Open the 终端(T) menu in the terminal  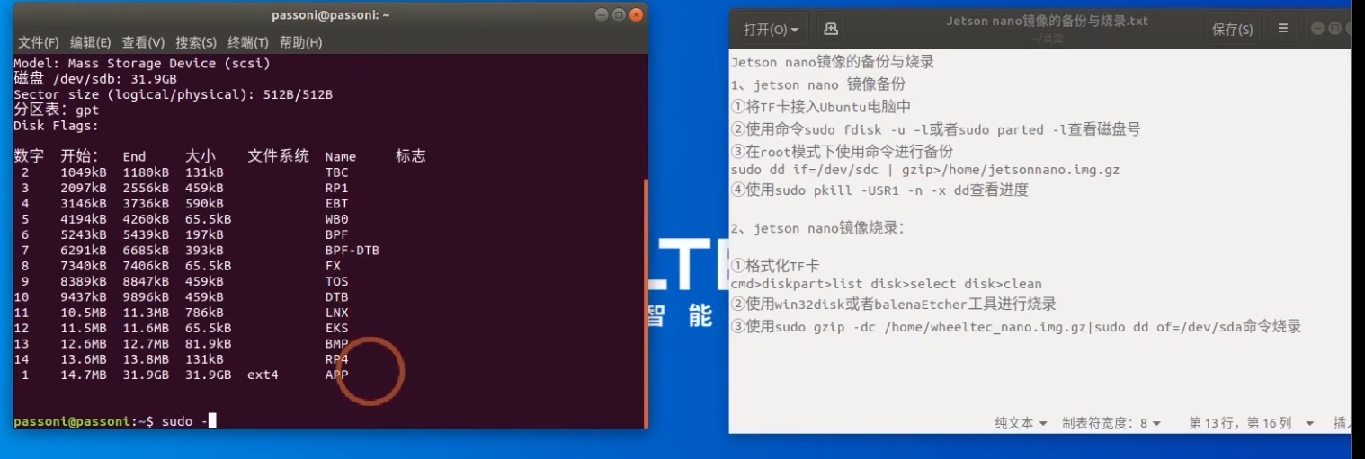pyautogui.click(x=248, y=42)
